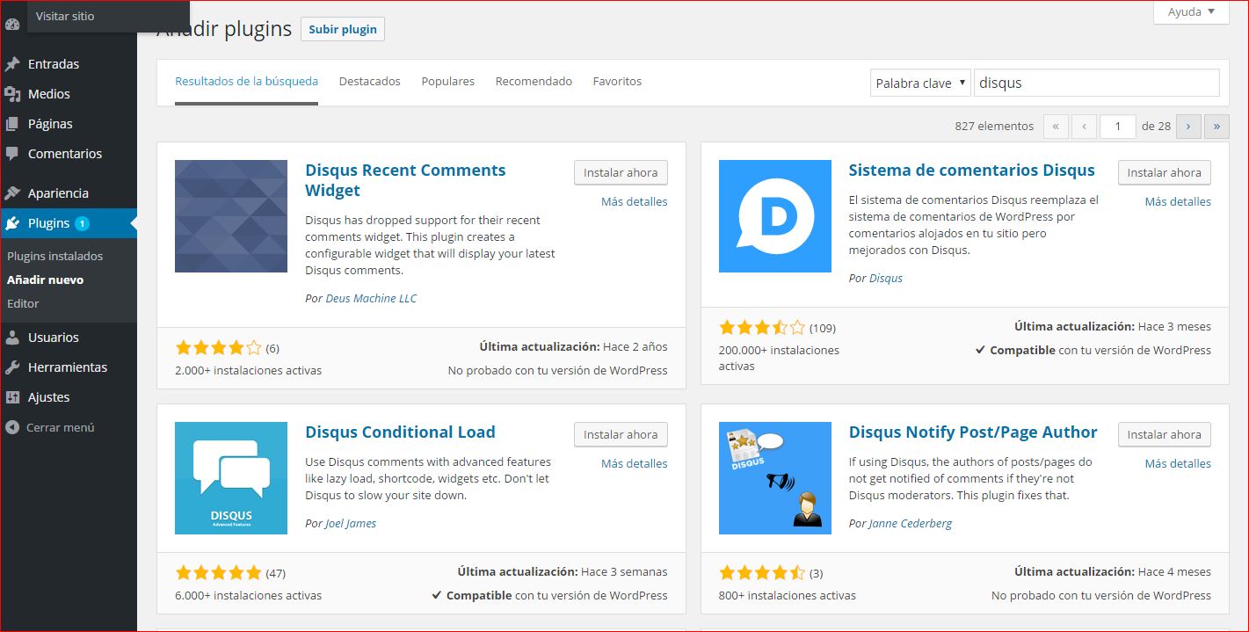Open the Herramientas menu
The height and width of the screenshot is (632, 1249).
[x=69, y=367]
